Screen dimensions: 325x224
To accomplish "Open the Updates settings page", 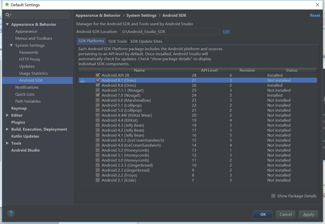I will click(x=27, y=66).
